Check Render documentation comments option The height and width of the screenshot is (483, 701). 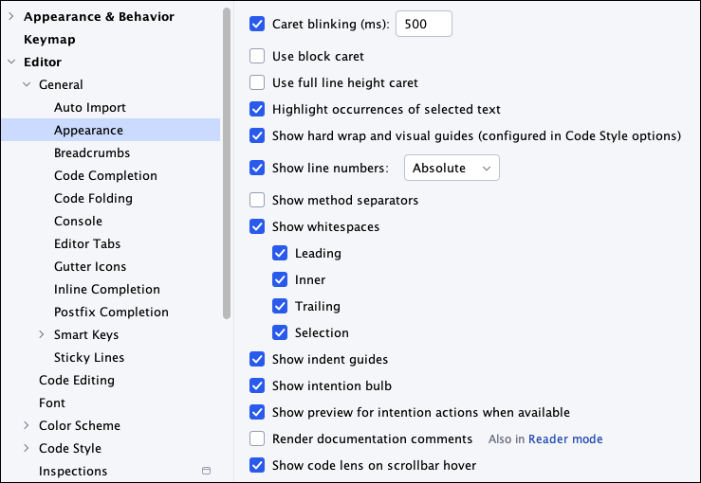click(257, 438)
